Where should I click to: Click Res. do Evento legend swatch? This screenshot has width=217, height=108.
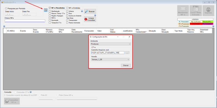[196, 22]
